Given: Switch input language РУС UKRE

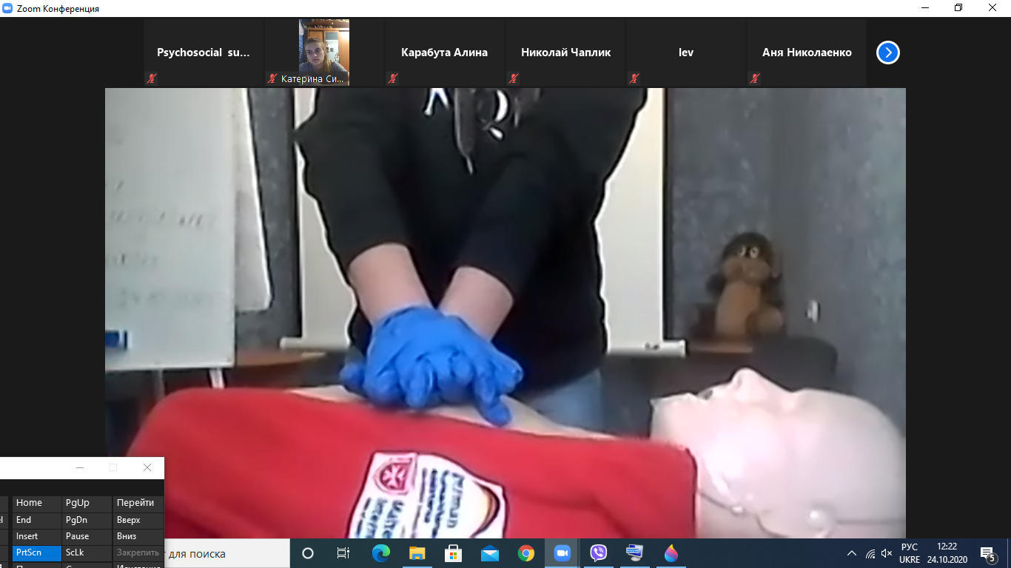Looking at the screenshot, I should point(910,553).
